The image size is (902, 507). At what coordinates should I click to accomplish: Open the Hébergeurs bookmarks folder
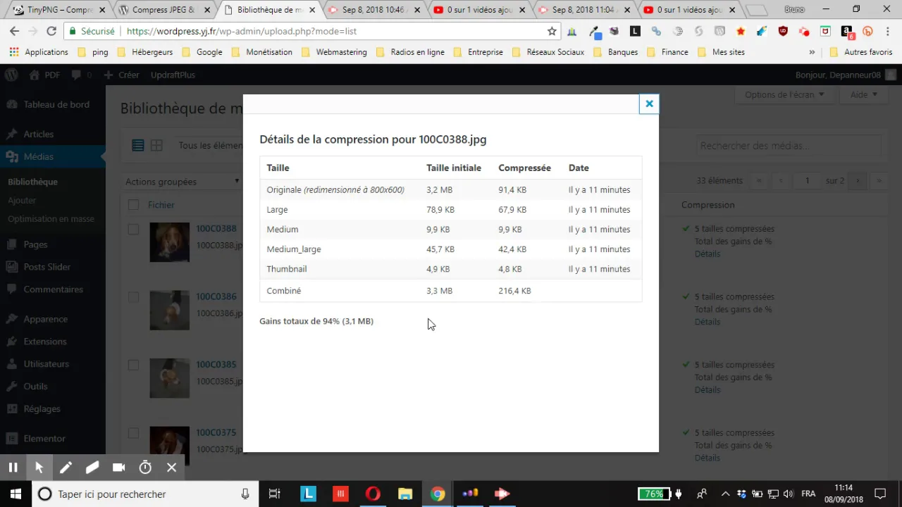[x=145, y=52]
